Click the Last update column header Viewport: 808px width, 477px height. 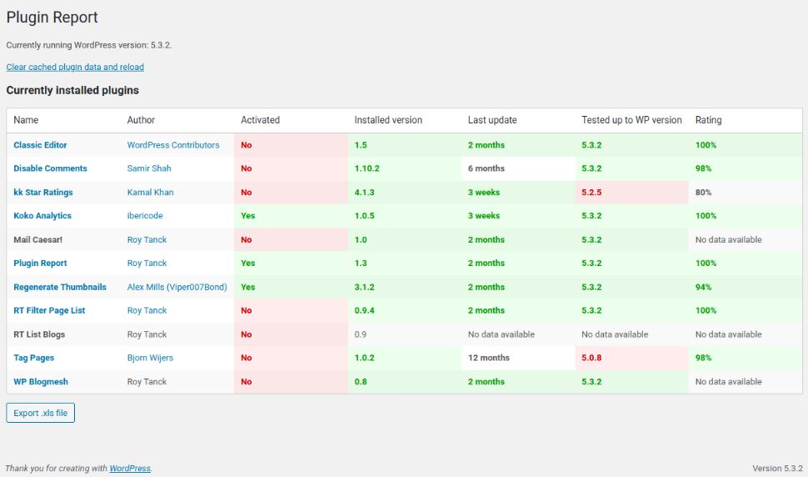[x=492, y=120]
